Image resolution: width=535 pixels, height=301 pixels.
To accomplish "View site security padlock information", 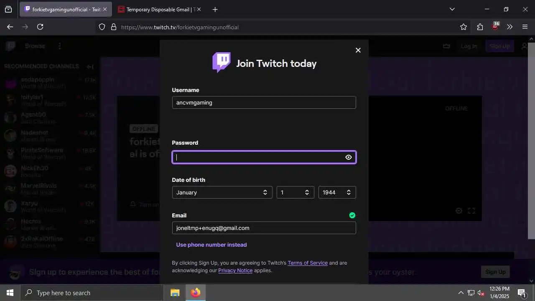I will click(x=113, y=27).
